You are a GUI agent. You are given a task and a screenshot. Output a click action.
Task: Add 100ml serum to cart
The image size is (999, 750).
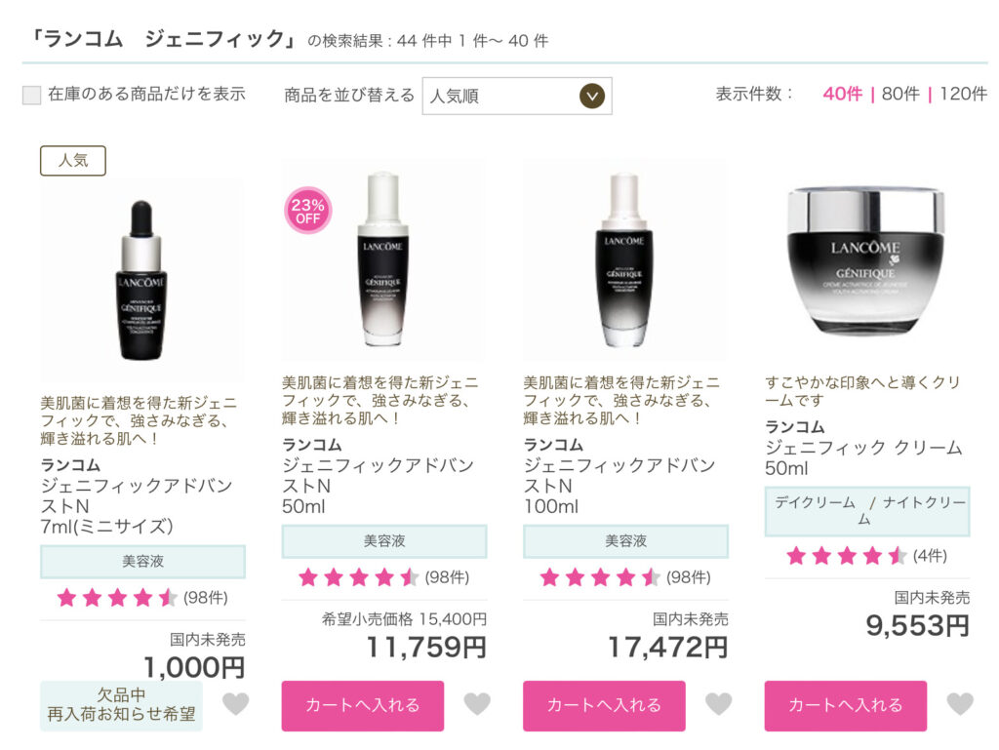coord(604,705)
